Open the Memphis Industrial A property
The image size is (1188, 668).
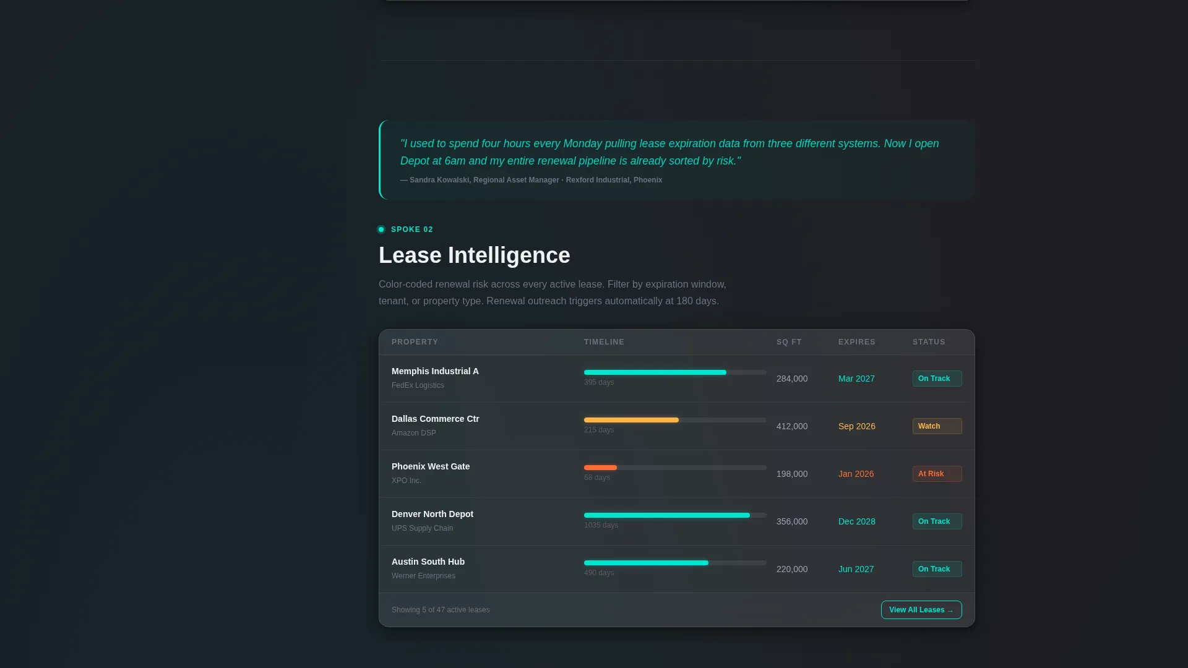click(435, 371)
